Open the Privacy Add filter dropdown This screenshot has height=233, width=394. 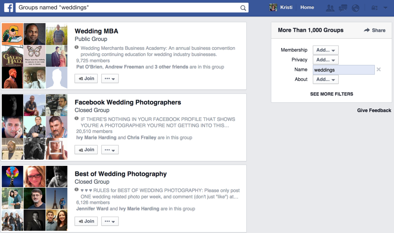tap(326, 59)
